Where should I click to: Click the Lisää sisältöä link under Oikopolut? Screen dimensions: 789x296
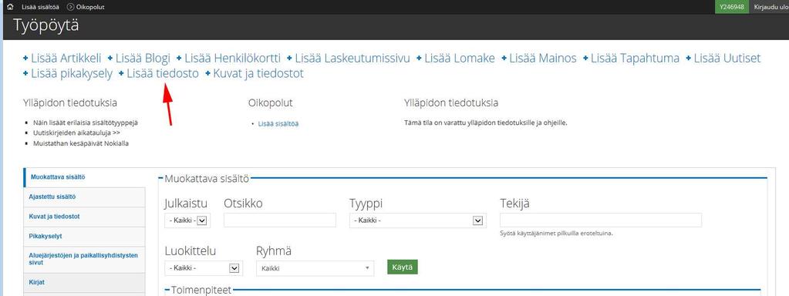[x=278, y=123]
